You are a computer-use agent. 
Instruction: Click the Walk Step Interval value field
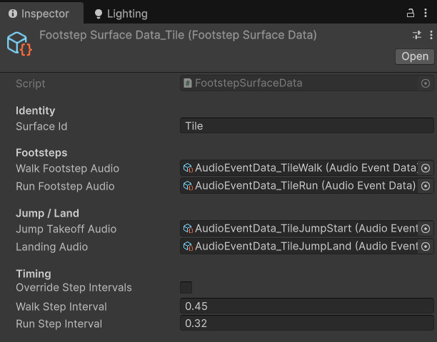click(x=307, y=306)
